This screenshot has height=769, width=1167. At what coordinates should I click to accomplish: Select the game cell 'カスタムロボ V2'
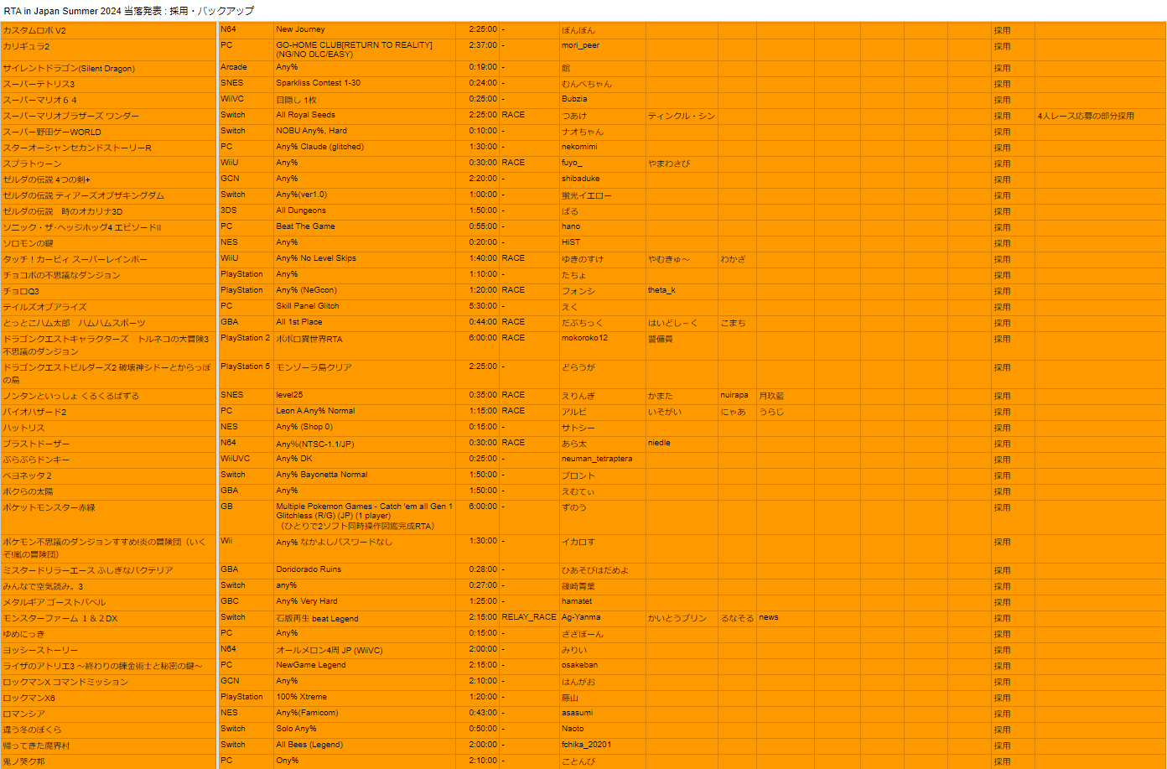pyautogui.click(x=109, y=30)
